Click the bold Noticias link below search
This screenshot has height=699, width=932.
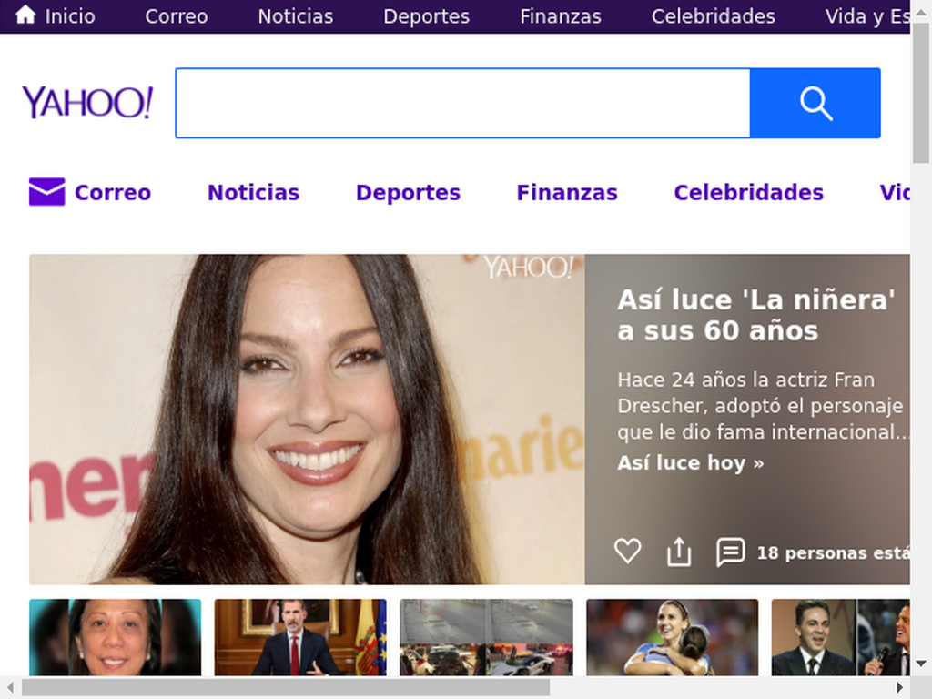point(253,193)
